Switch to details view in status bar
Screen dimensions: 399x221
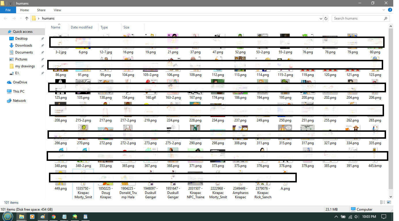pos(382,203)
